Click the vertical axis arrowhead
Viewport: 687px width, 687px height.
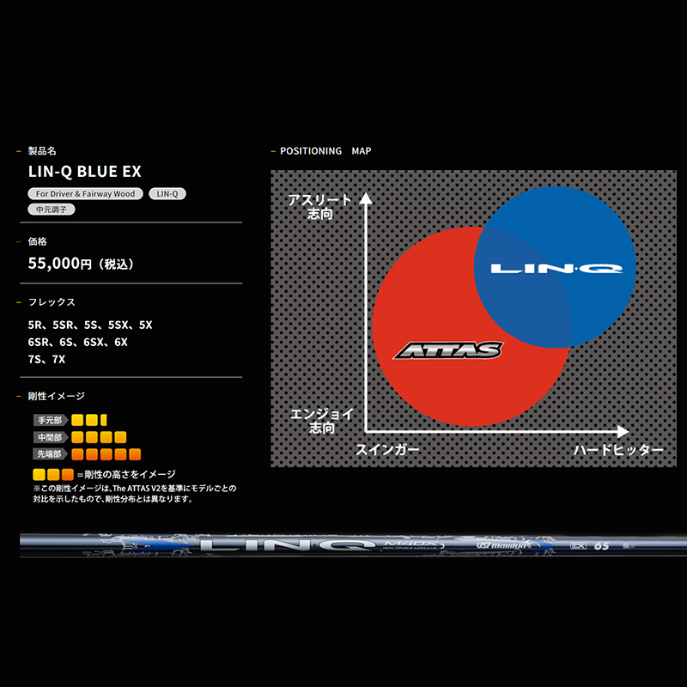(x=366, y=198)
